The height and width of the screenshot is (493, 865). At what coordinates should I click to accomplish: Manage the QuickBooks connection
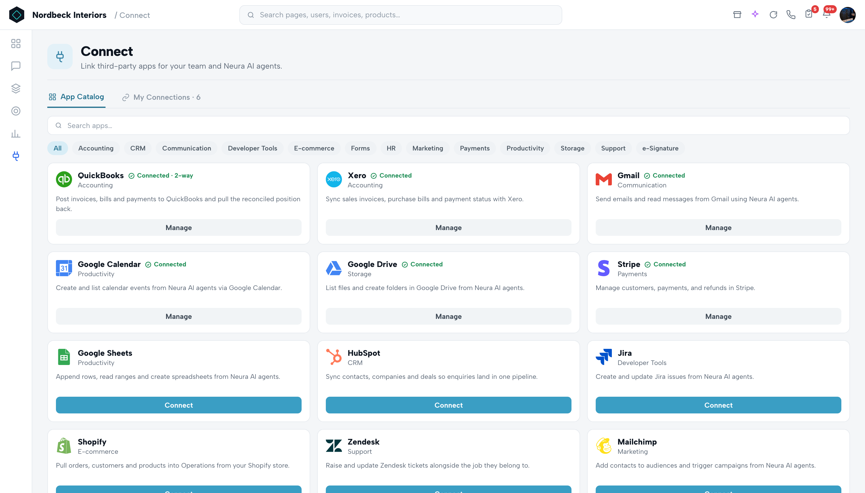[178, 227]
